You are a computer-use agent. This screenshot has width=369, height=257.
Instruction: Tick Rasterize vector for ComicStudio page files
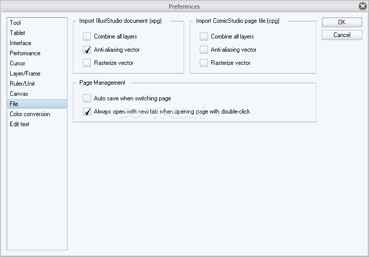coord(204,63)
